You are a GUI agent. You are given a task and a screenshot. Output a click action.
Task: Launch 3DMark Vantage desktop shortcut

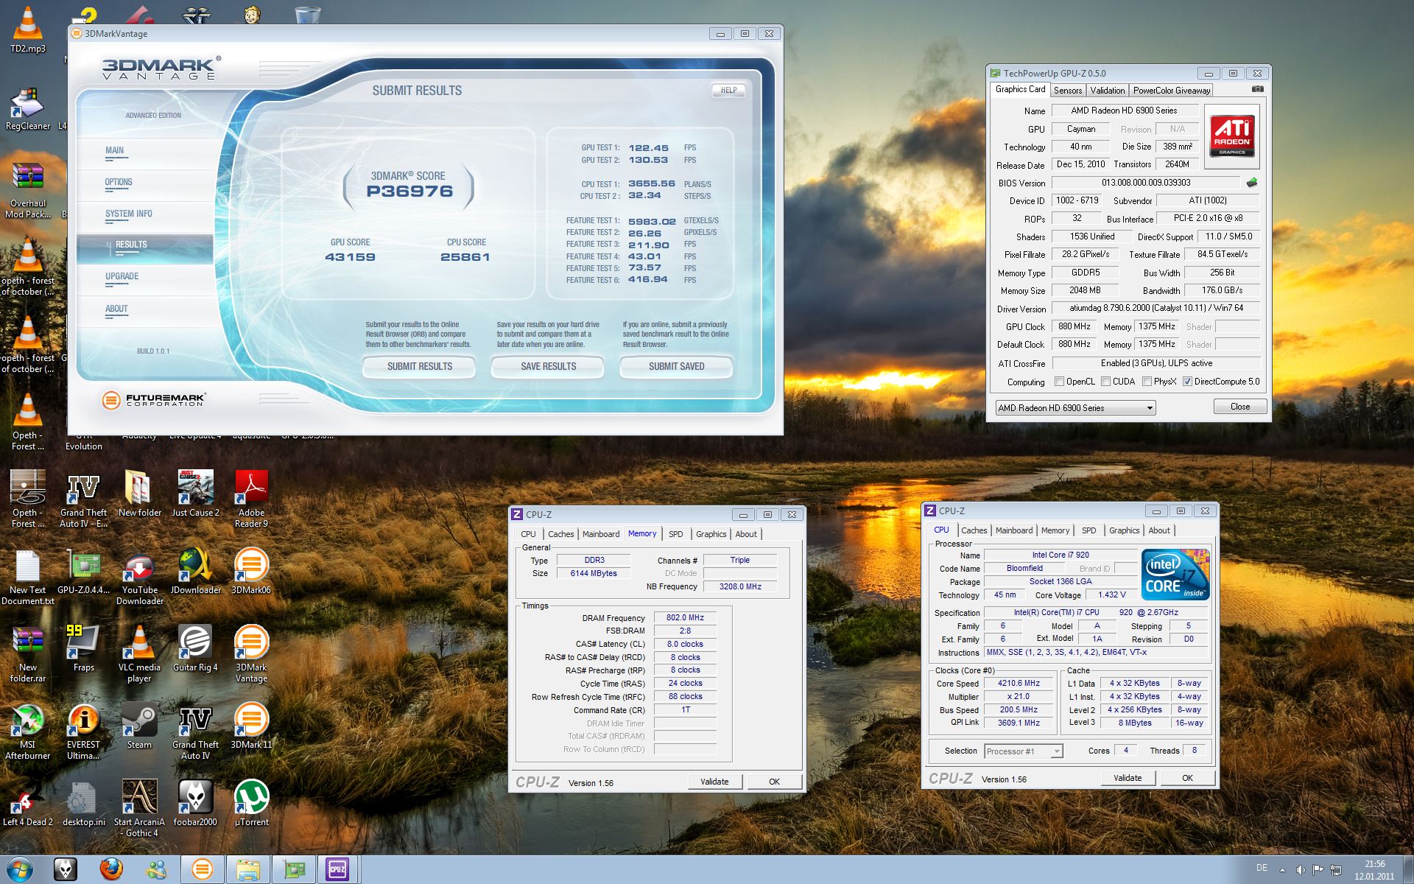tap(251, 653)
